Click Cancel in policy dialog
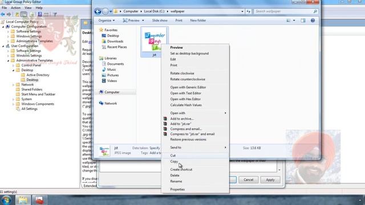 [249, 180]
